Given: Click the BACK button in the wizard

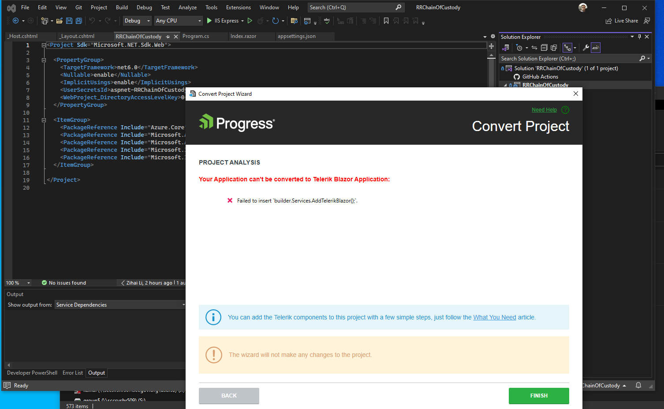Looking at the screenshot, I should tap(229, 396).
